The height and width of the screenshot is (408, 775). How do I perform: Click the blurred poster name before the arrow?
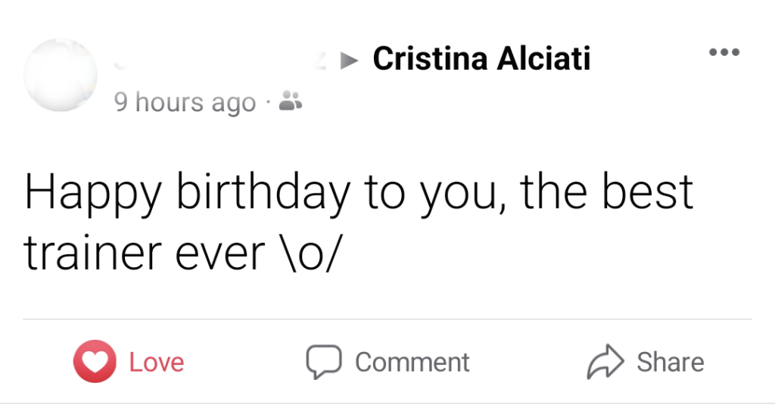pyautogui.click(x=219, y=61)
